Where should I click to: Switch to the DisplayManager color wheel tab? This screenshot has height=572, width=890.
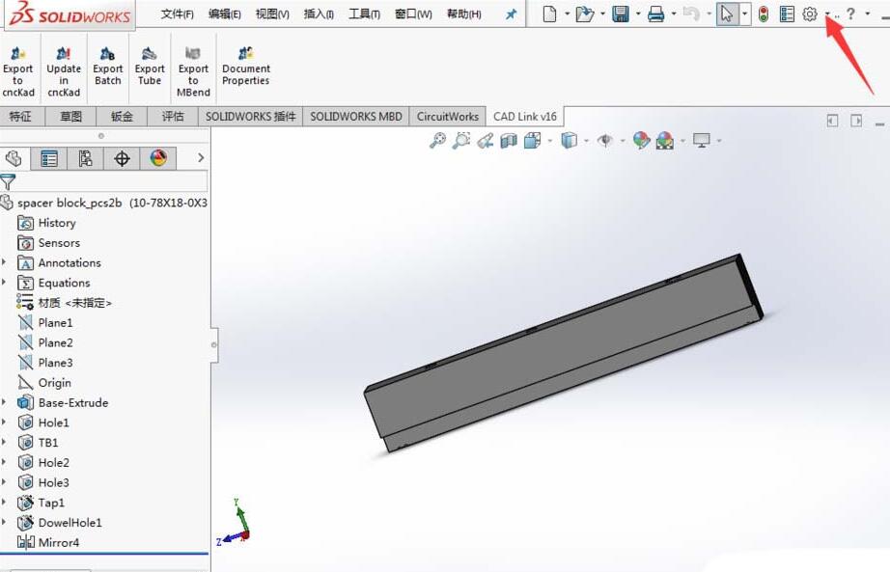156,157
